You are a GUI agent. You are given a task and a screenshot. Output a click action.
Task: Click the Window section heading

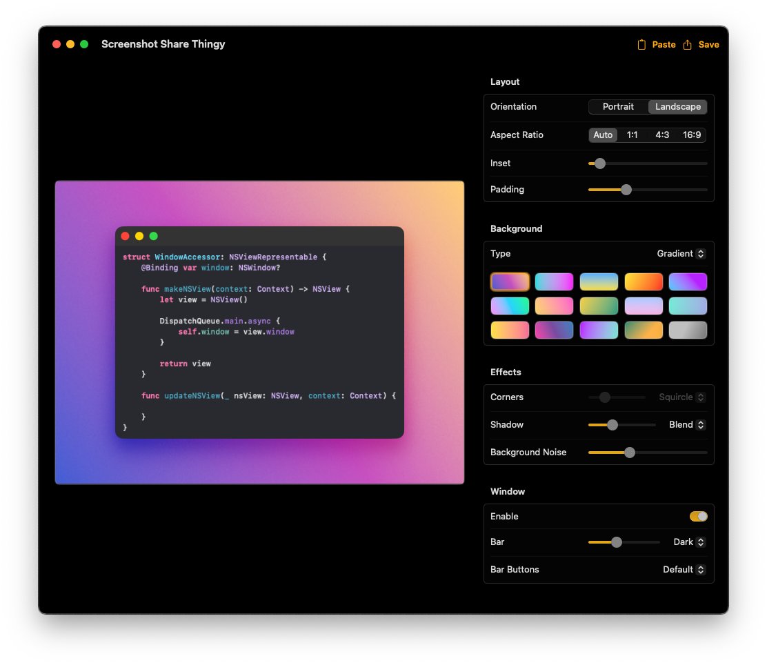507,492
